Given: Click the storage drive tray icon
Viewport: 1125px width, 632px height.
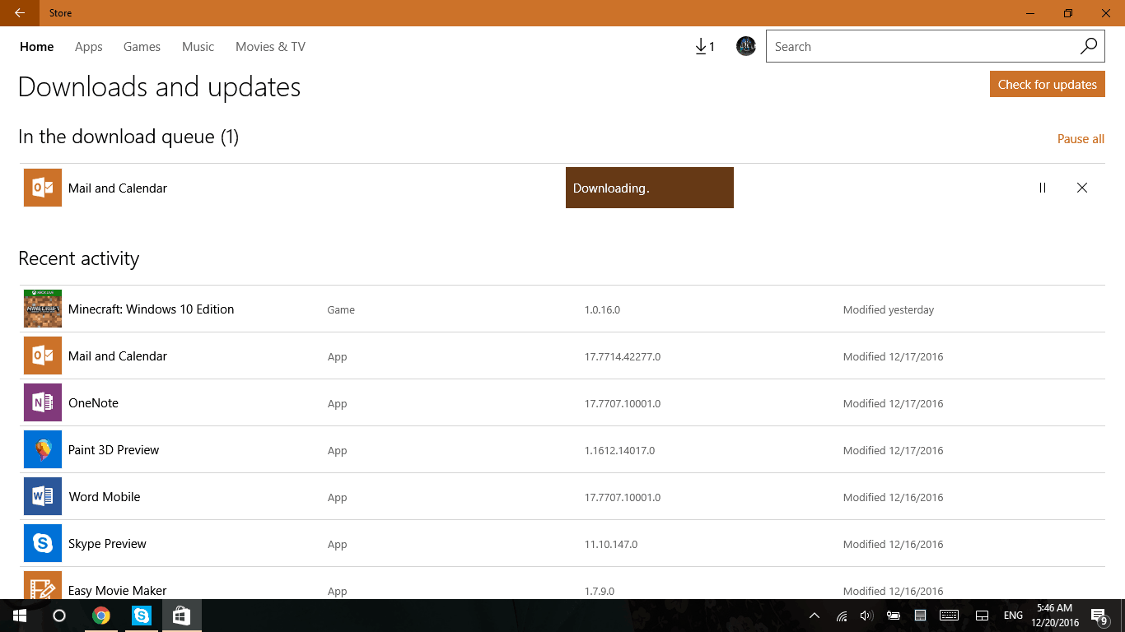Looking at the screenshot, I should click(x=921, y=616).
